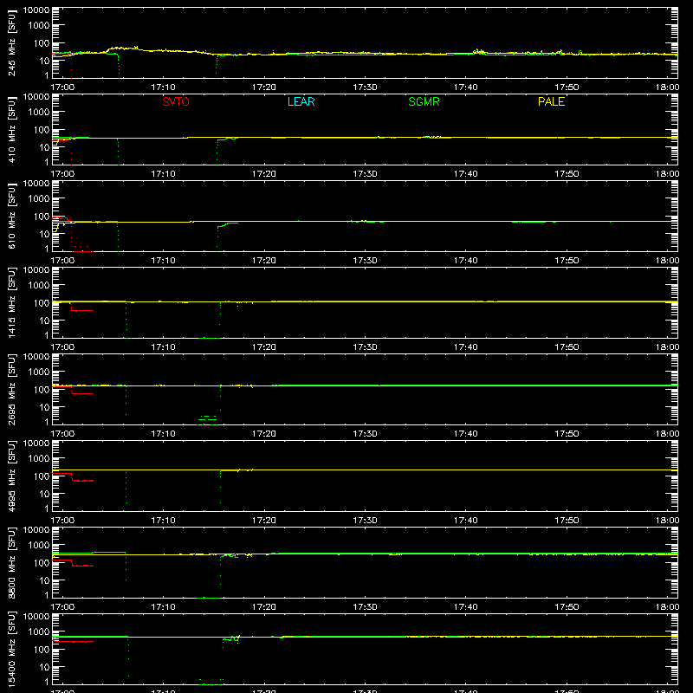Image resolution: width=693 pixels, height=693 pixels.
Task: Click the red SVTO legend label
Action: pyautogui.click(x=176, y=101)
